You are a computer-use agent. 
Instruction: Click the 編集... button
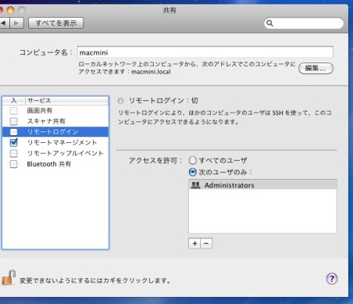click(x=316, y=68)
